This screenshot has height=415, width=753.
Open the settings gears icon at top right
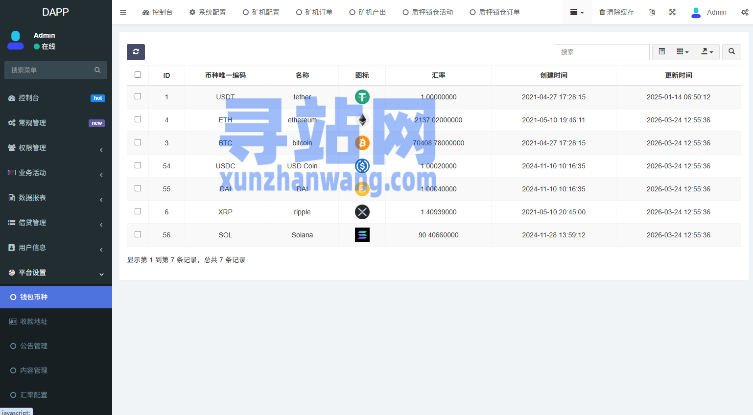tap(745, 12)
